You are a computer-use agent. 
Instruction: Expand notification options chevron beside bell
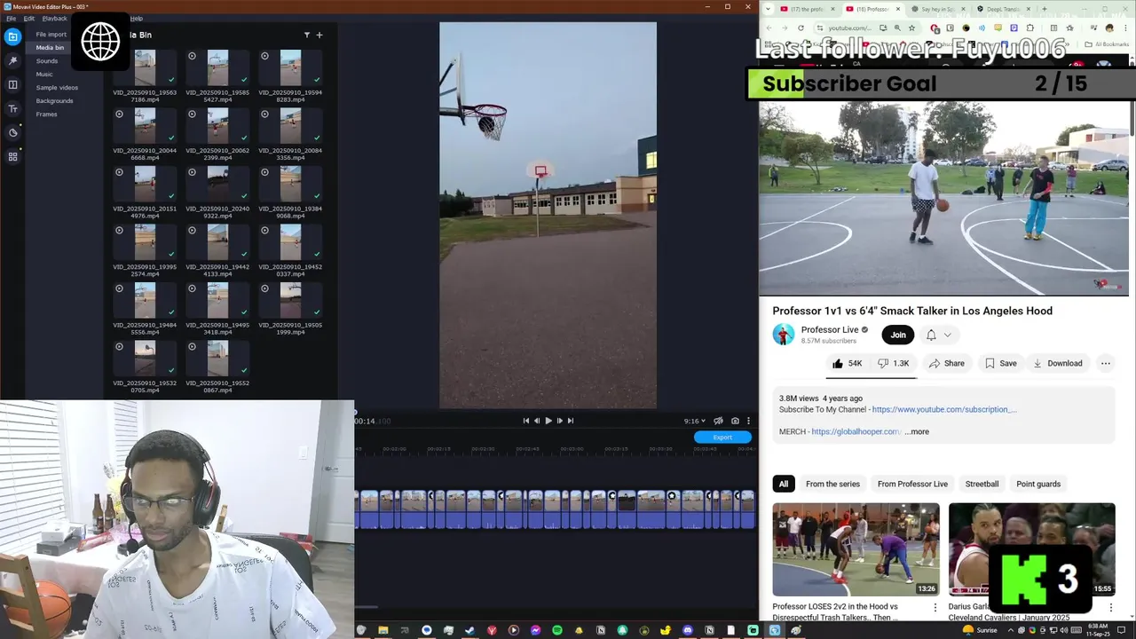tap(948, 335)
